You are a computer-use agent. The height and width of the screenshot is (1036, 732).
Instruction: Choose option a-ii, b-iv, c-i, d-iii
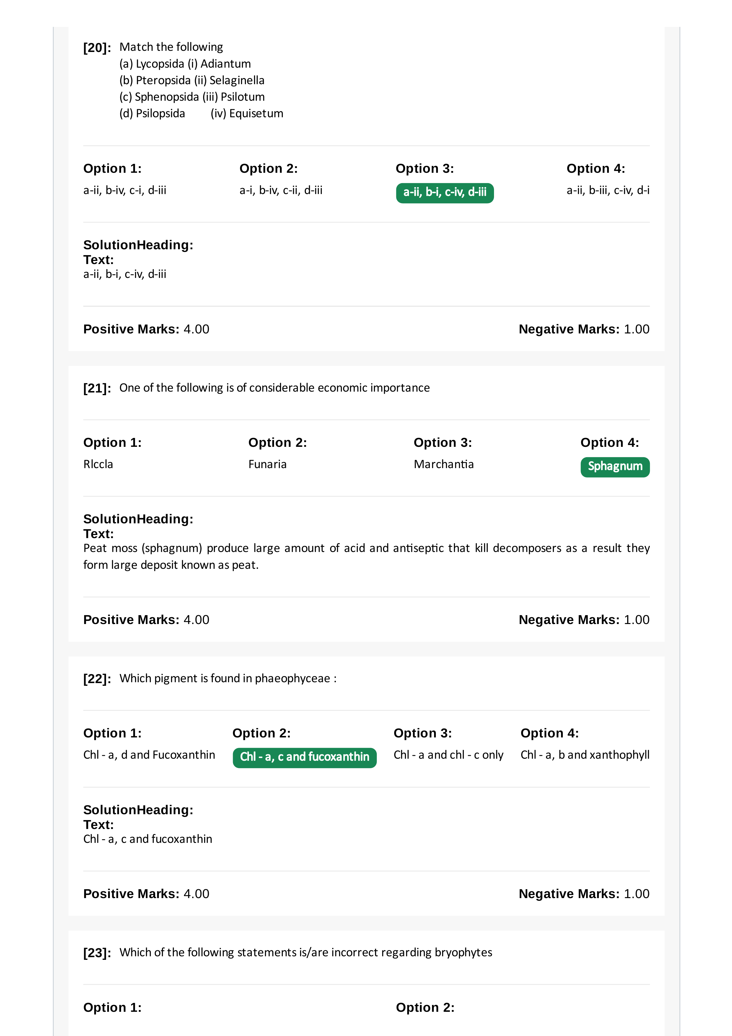125,190
